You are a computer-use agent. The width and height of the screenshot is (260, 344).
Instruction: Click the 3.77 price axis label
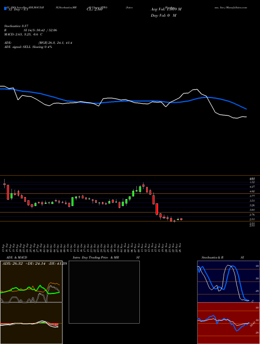point(252,196)
